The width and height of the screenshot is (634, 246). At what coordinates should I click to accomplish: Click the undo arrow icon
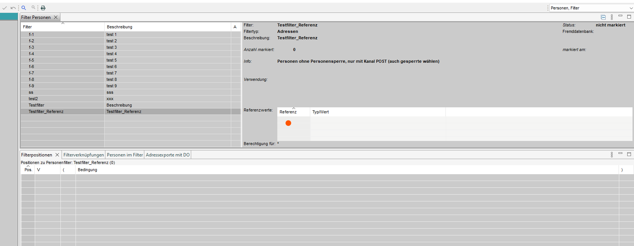(13, 8)
